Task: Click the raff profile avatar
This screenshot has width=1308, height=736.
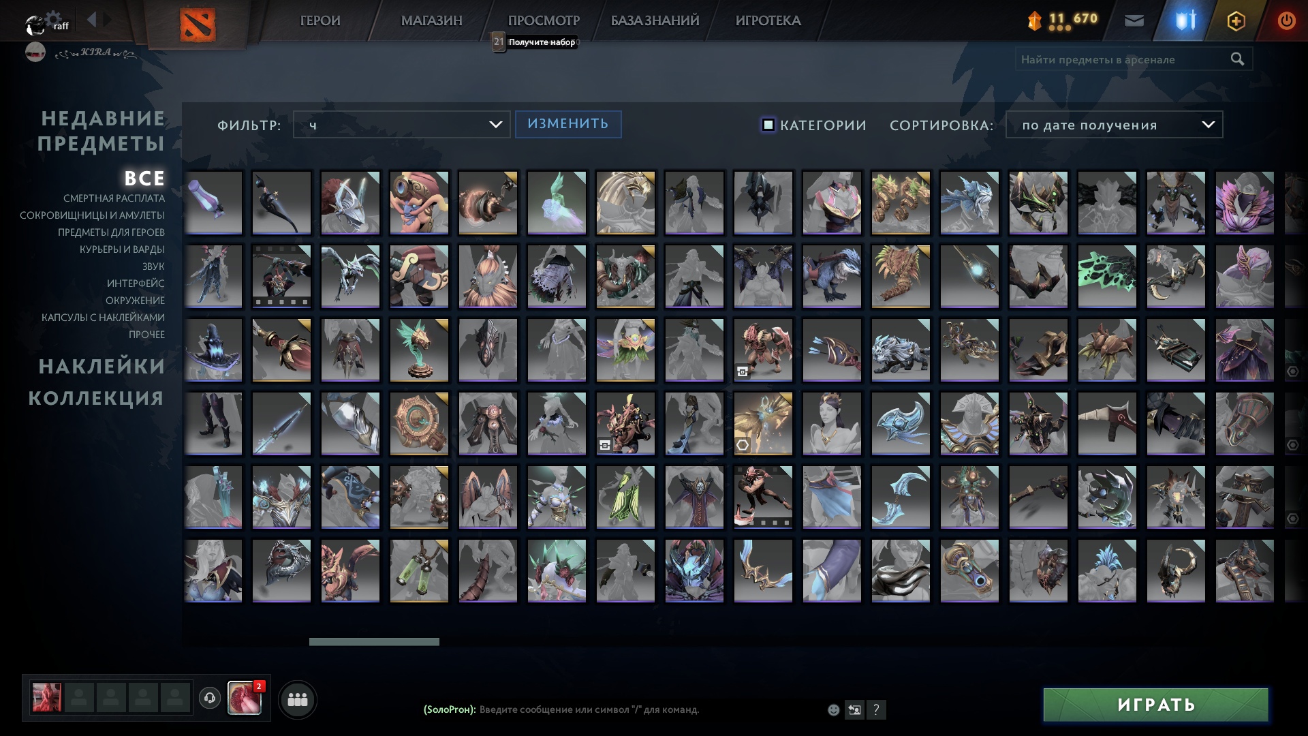Action: (34, 25)
